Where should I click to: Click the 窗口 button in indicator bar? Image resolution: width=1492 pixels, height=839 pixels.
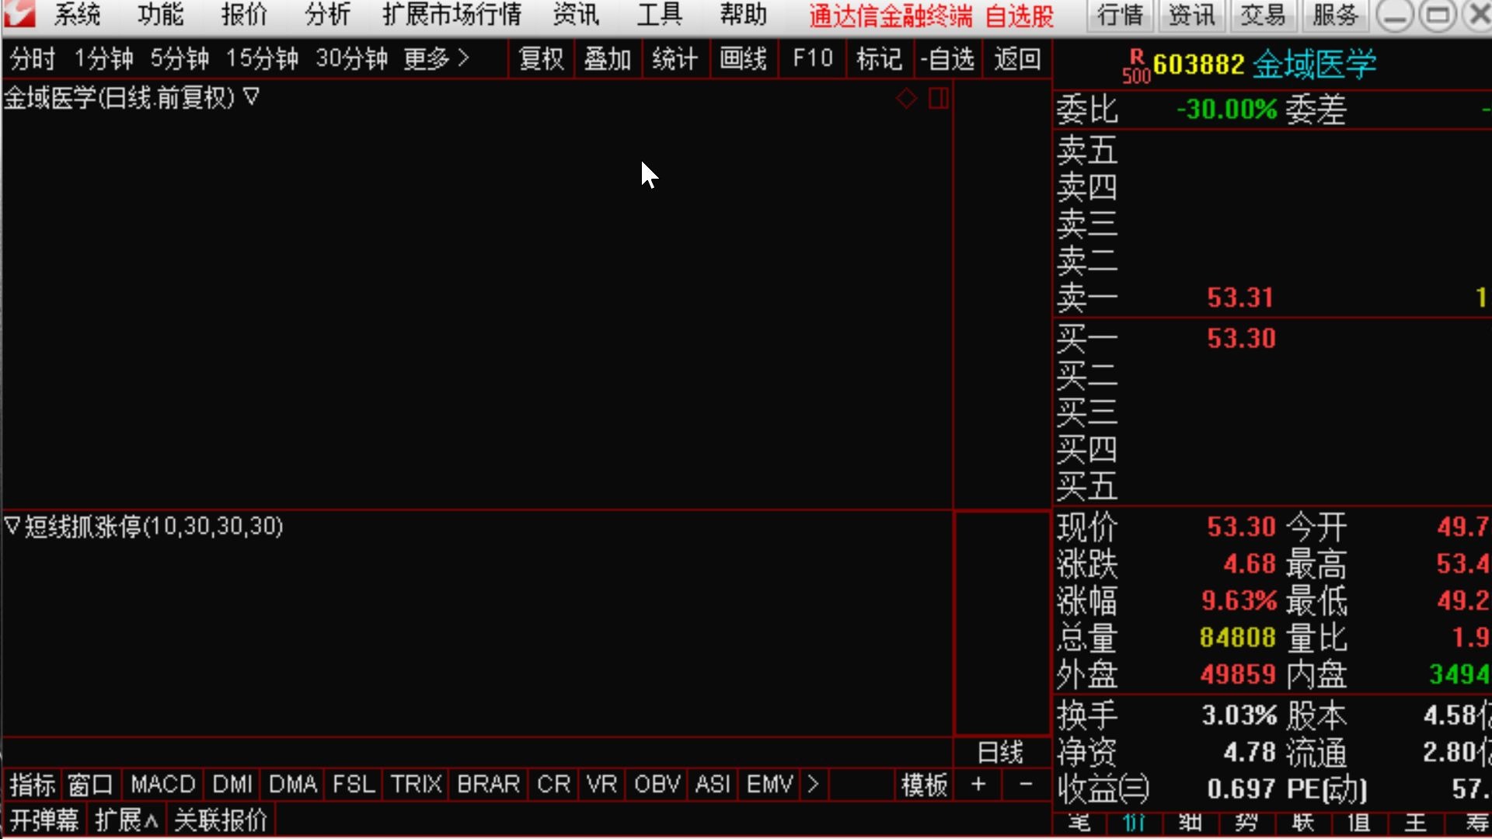[x=90, y=785]
